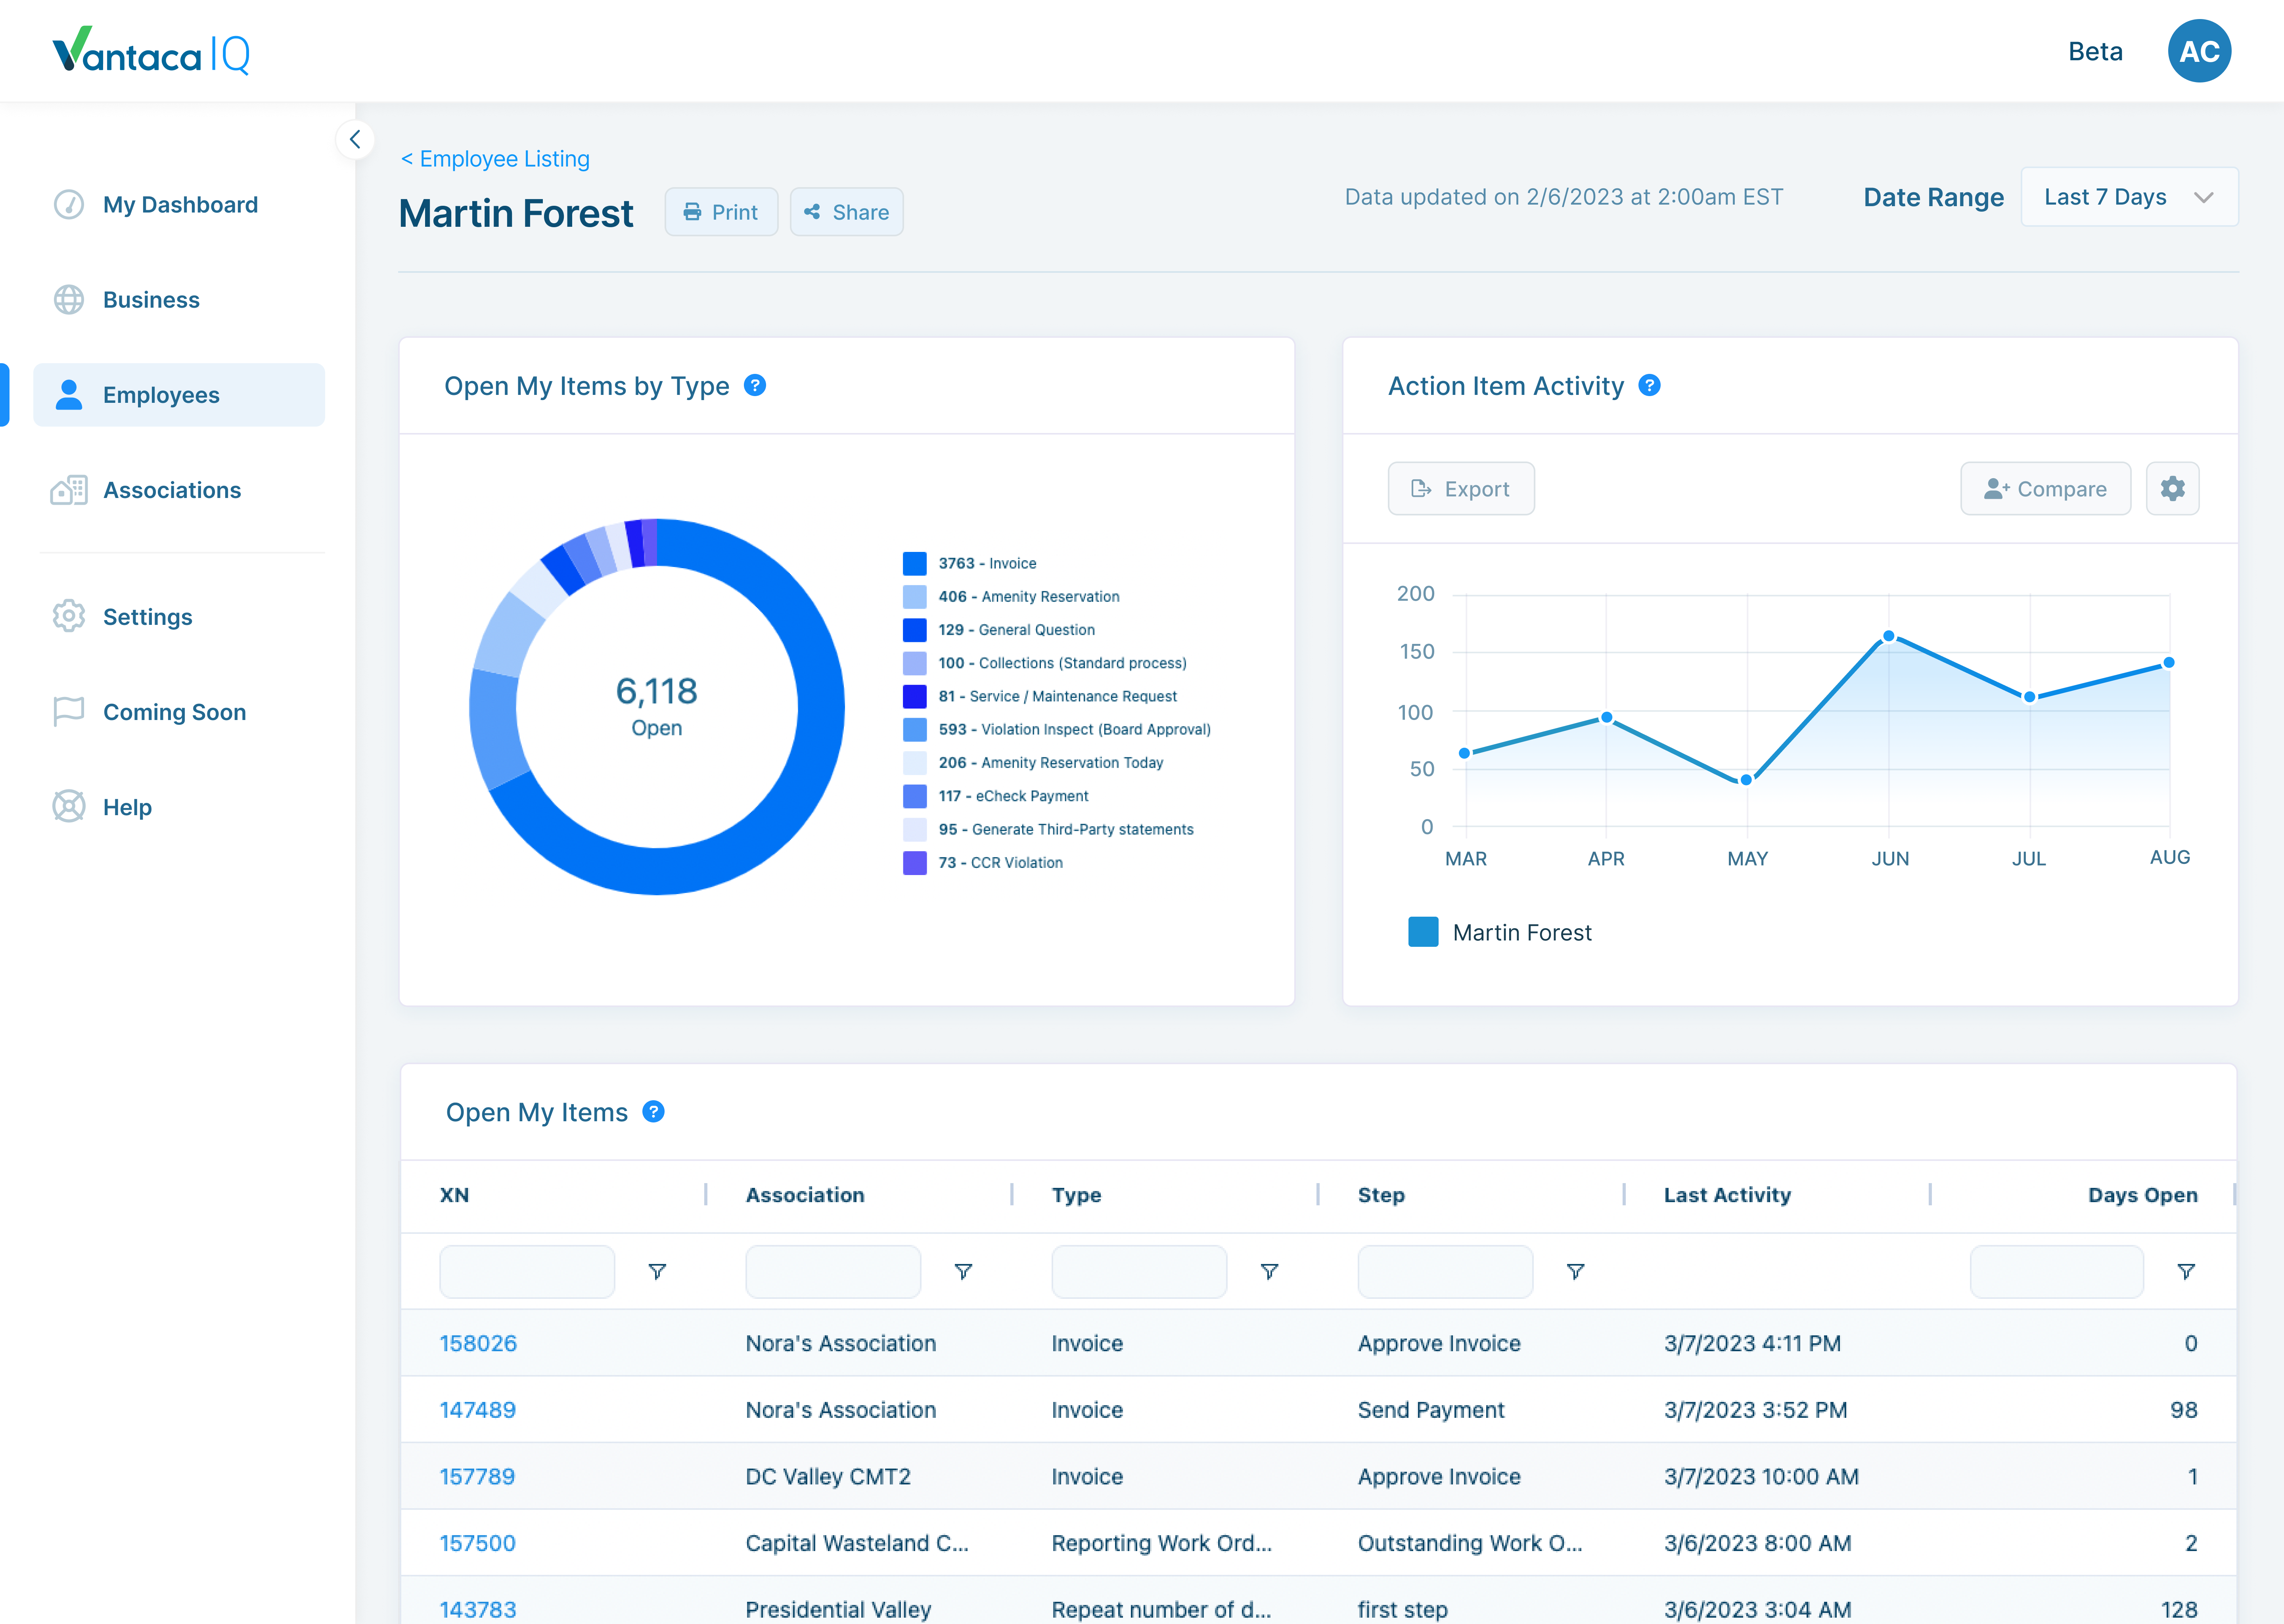The width and height of the screenshot is (2284, 1624).
Task: Click the Export button
Action: coord(1460,489)
